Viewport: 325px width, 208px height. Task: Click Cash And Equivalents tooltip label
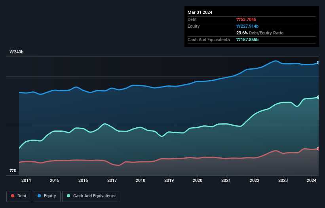click(x=209, y=40)
